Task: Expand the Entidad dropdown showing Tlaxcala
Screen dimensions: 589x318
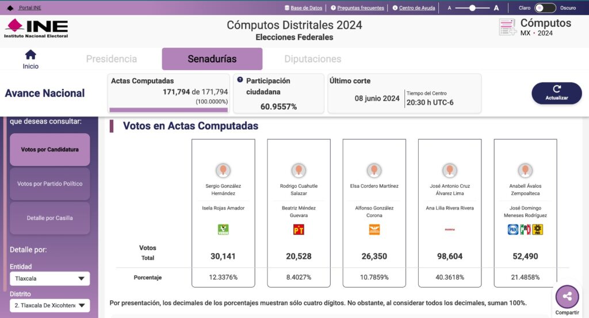Action: point(50,279)
